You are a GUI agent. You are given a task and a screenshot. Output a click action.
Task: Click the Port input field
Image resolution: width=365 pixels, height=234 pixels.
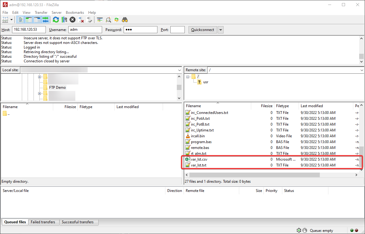point(177,29)
